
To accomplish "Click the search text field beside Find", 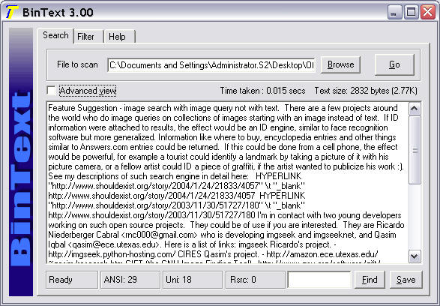I will coord(319,280).
